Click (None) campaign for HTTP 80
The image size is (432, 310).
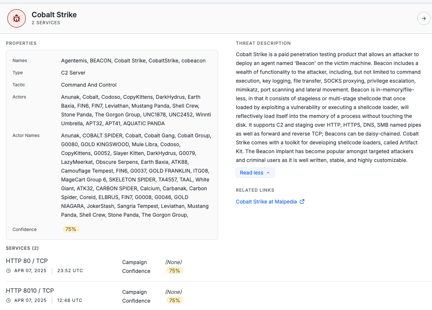pyautogui.click(x=174, y=262)
